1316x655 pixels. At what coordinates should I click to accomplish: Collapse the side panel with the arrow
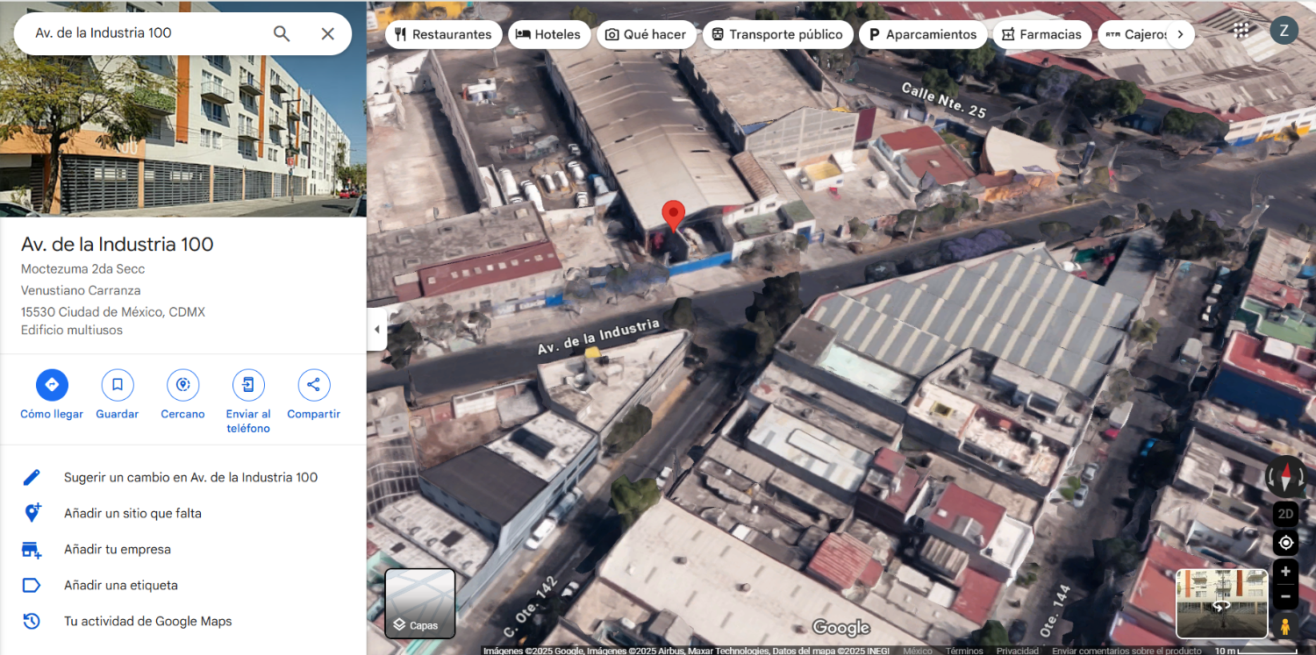(377, 330)
